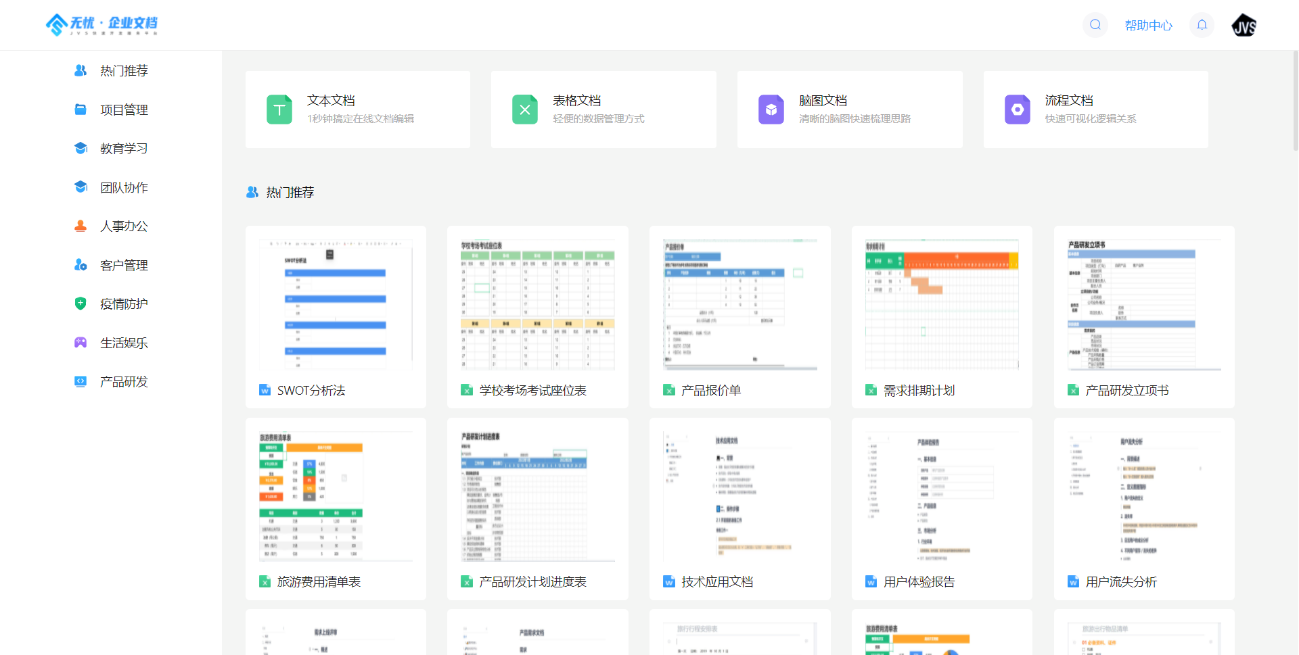The height and width of the screenshot is (655, 1299).
Task: Click the page vertical scrollbar
Action: point(1296,101)
